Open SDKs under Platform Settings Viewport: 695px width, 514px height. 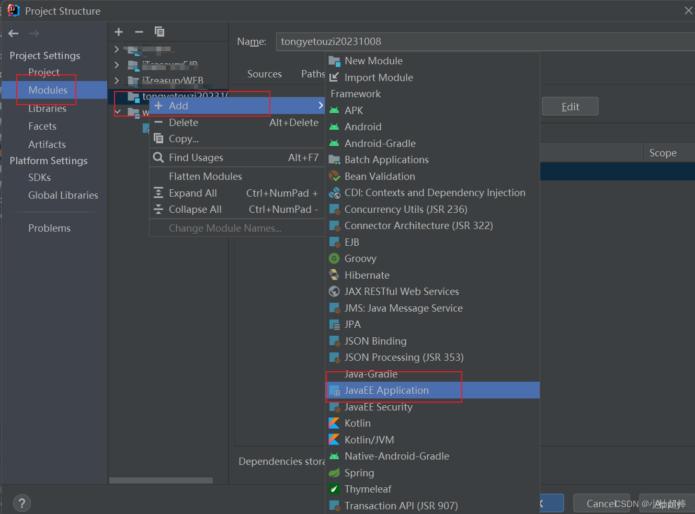(x=39, y=177)
